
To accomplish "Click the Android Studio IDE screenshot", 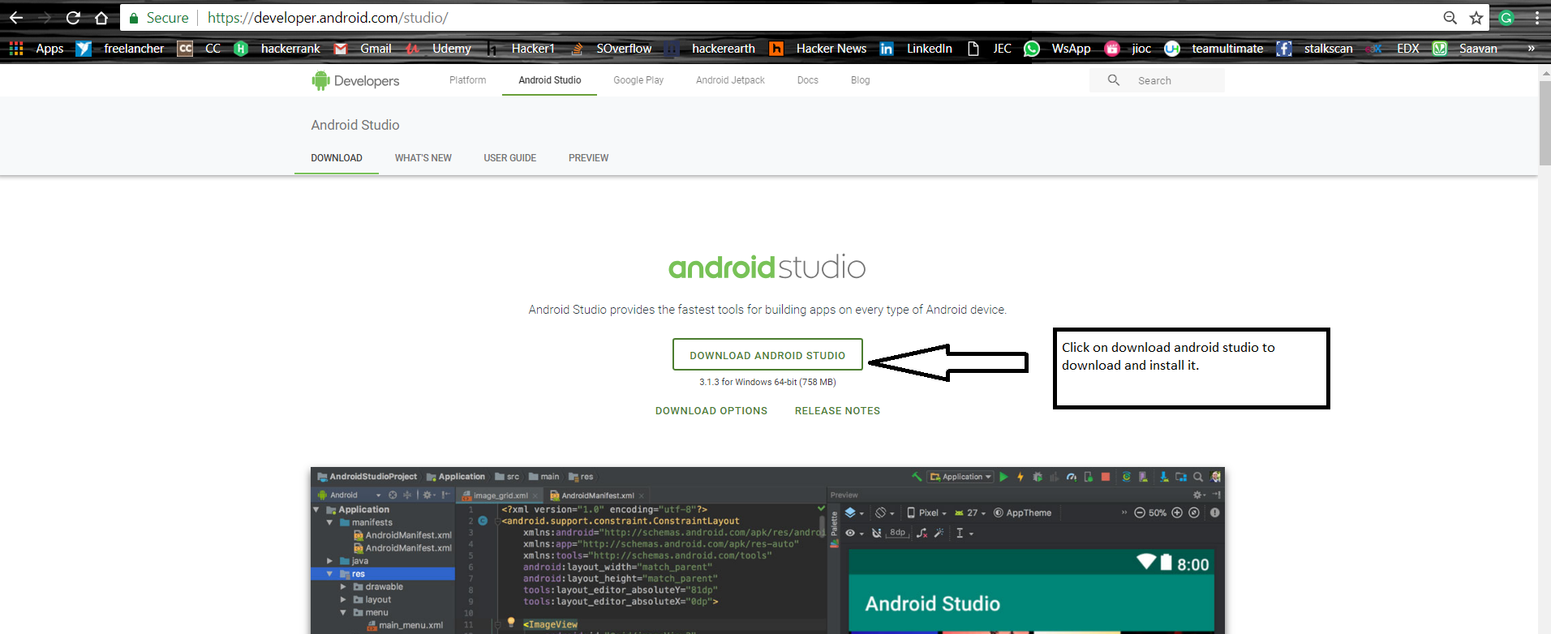I will point(767,550).
